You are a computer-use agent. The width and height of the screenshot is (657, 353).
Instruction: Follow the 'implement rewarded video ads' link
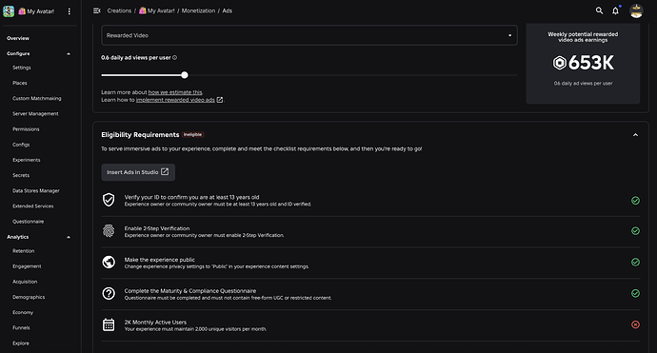click(x=175, y=100)
